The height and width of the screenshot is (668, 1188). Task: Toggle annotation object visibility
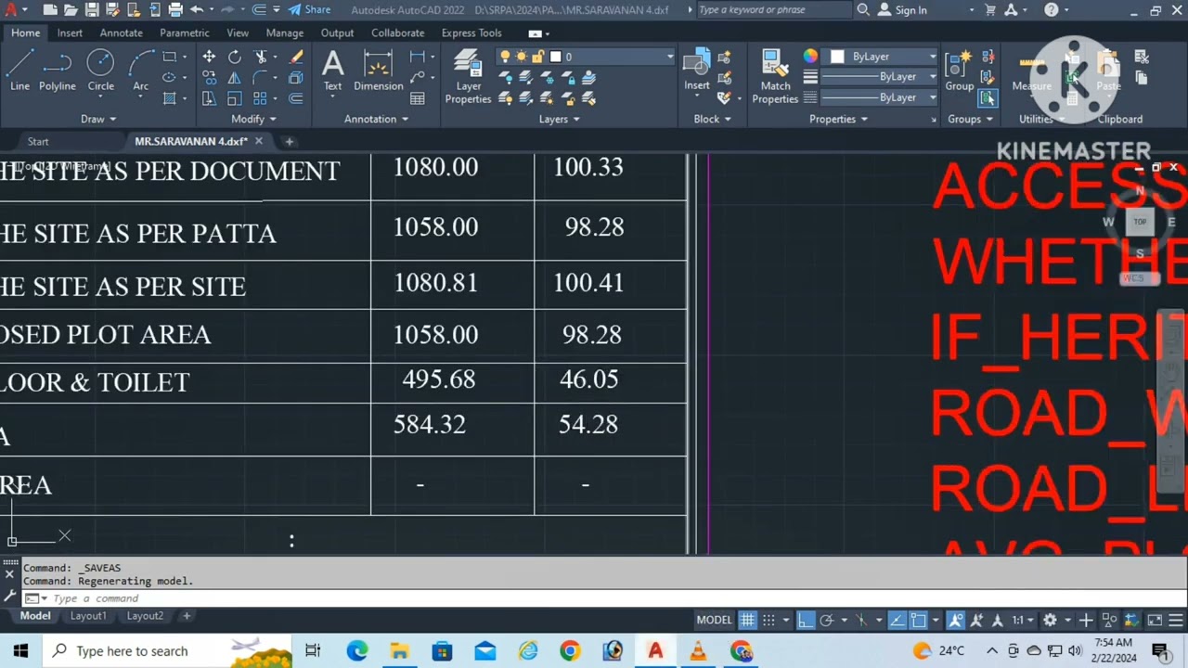tap(955, 620)
